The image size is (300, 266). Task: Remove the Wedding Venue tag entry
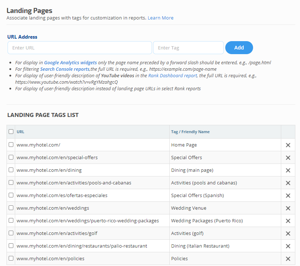pos(288,208)
